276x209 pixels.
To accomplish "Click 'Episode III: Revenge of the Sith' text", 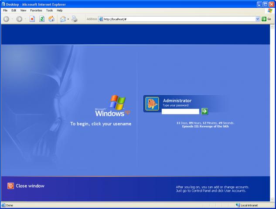I will click(x=205, y=126).
